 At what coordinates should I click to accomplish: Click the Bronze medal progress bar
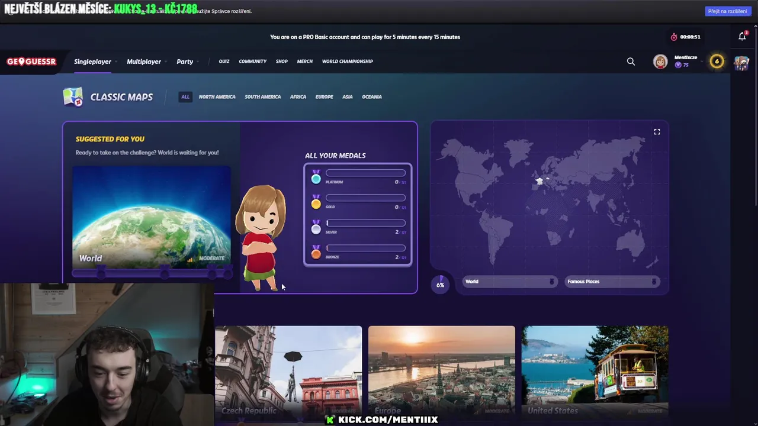pos(365,248)
